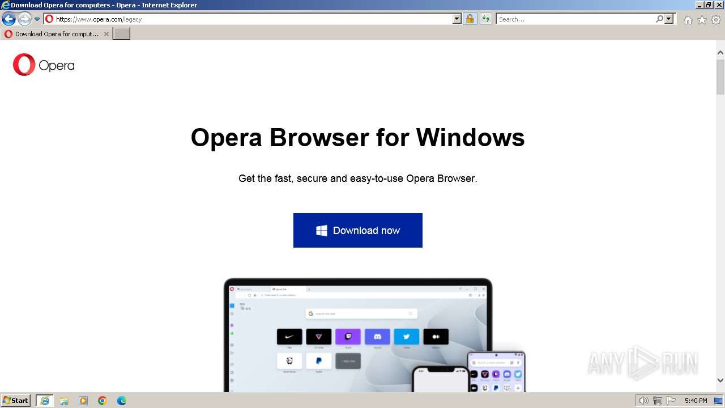Viewport: 725px width, 408px height.
Task: Click the Opera favicon in the address bar
Action: point(49,19)
